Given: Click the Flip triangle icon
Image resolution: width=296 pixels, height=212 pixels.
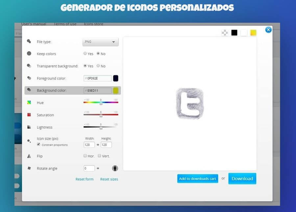Looking at the screenshot, I should tap(29, 156).
